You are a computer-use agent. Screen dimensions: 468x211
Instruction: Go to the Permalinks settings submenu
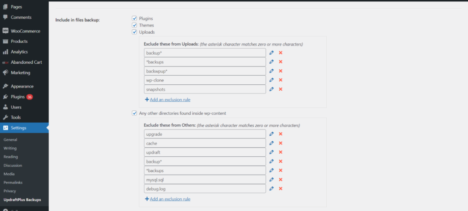tap(13, 182)
